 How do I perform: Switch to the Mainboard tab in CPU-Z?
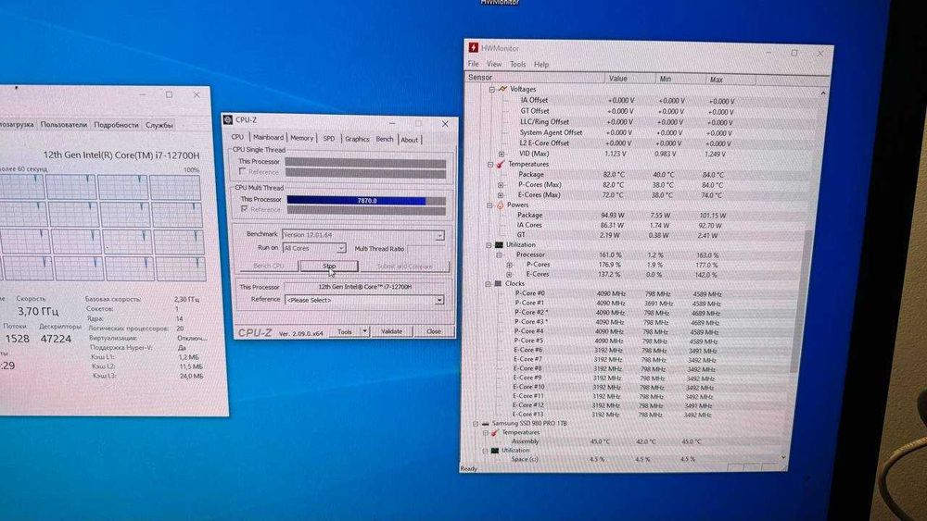(268, 138)
